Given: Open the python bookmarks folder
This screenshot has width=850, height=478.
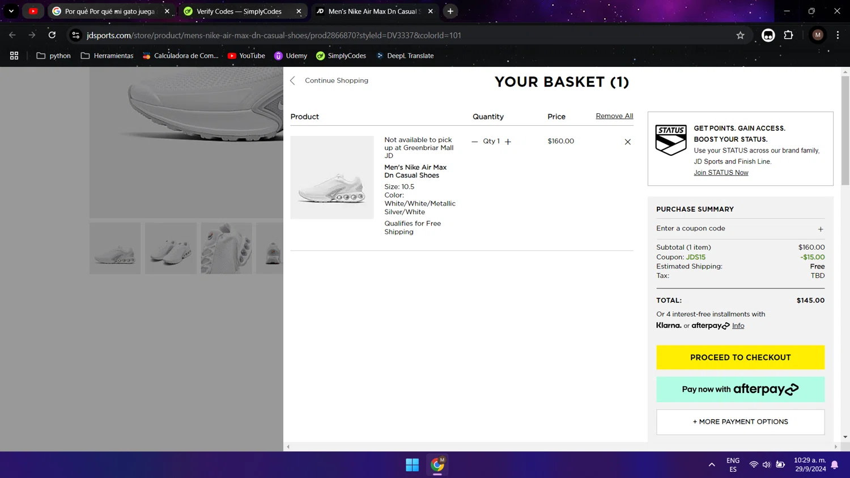Looking at the screenshot, I should 53,56.
